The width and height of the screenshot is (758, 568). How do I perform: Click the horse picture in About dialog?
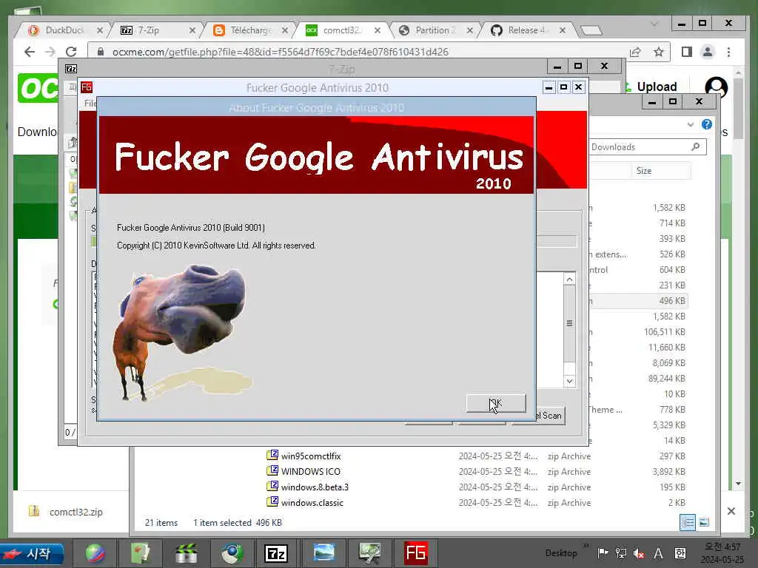tap(181, 334)
